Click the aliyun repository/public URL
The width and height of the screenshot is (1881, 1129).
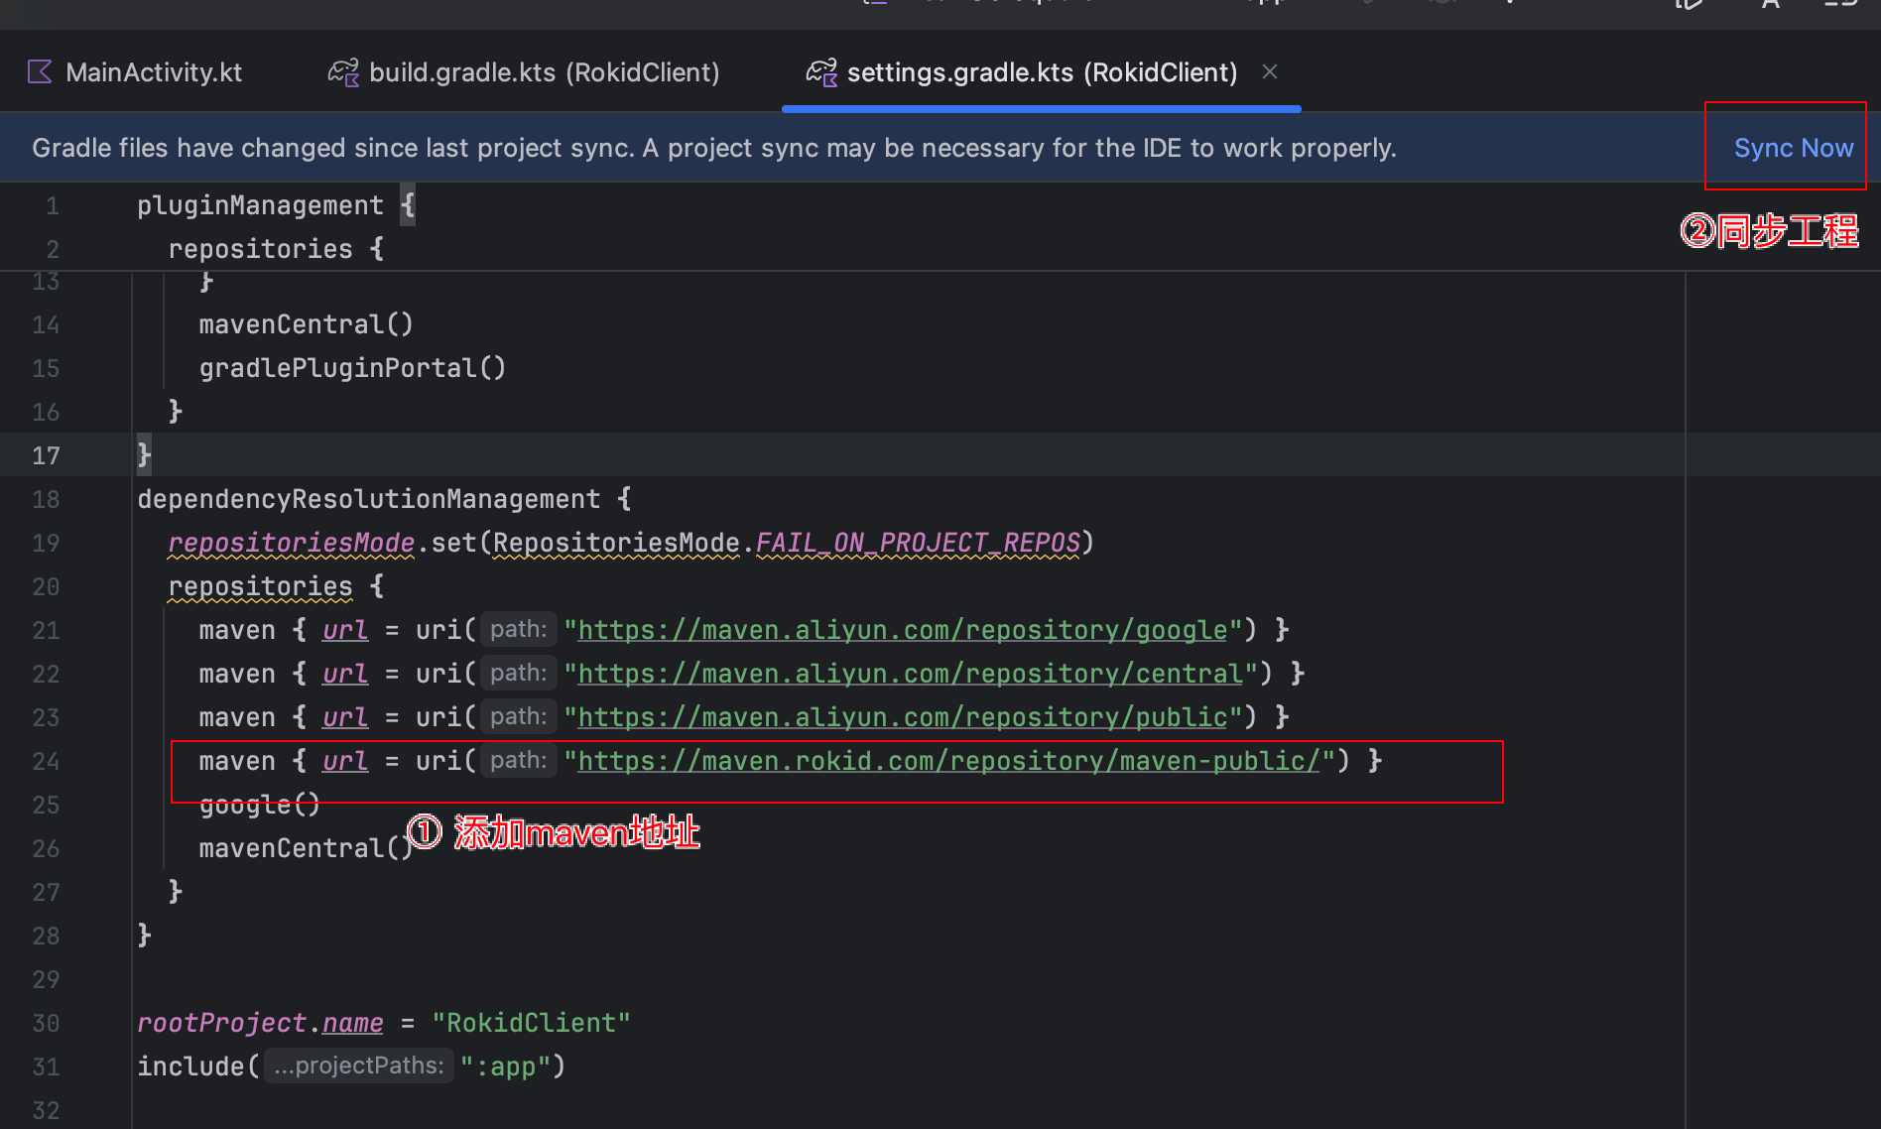[902, 717]
